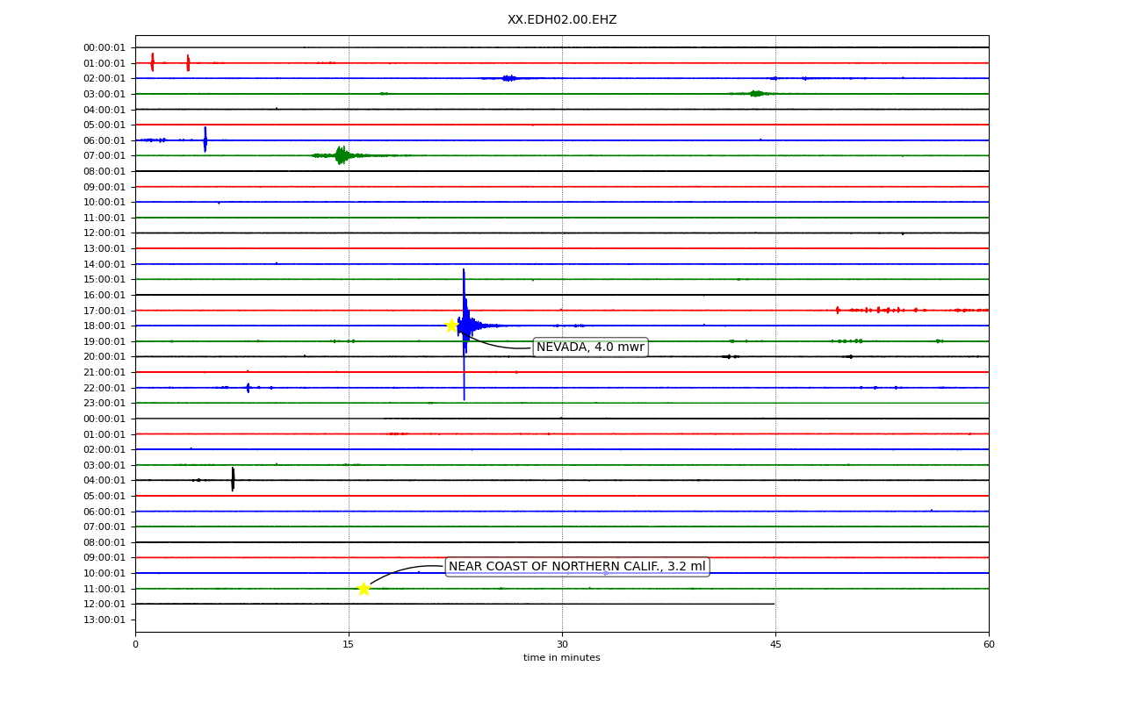Select the NEVADA, 4.0 mwr annotation label
Screen dimensions: 1124x702
tap(590, 347)
